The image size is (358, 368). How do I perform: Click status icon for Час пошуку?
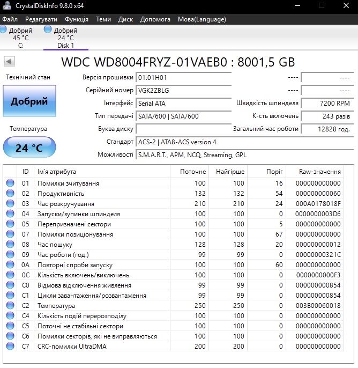(10, 244)
